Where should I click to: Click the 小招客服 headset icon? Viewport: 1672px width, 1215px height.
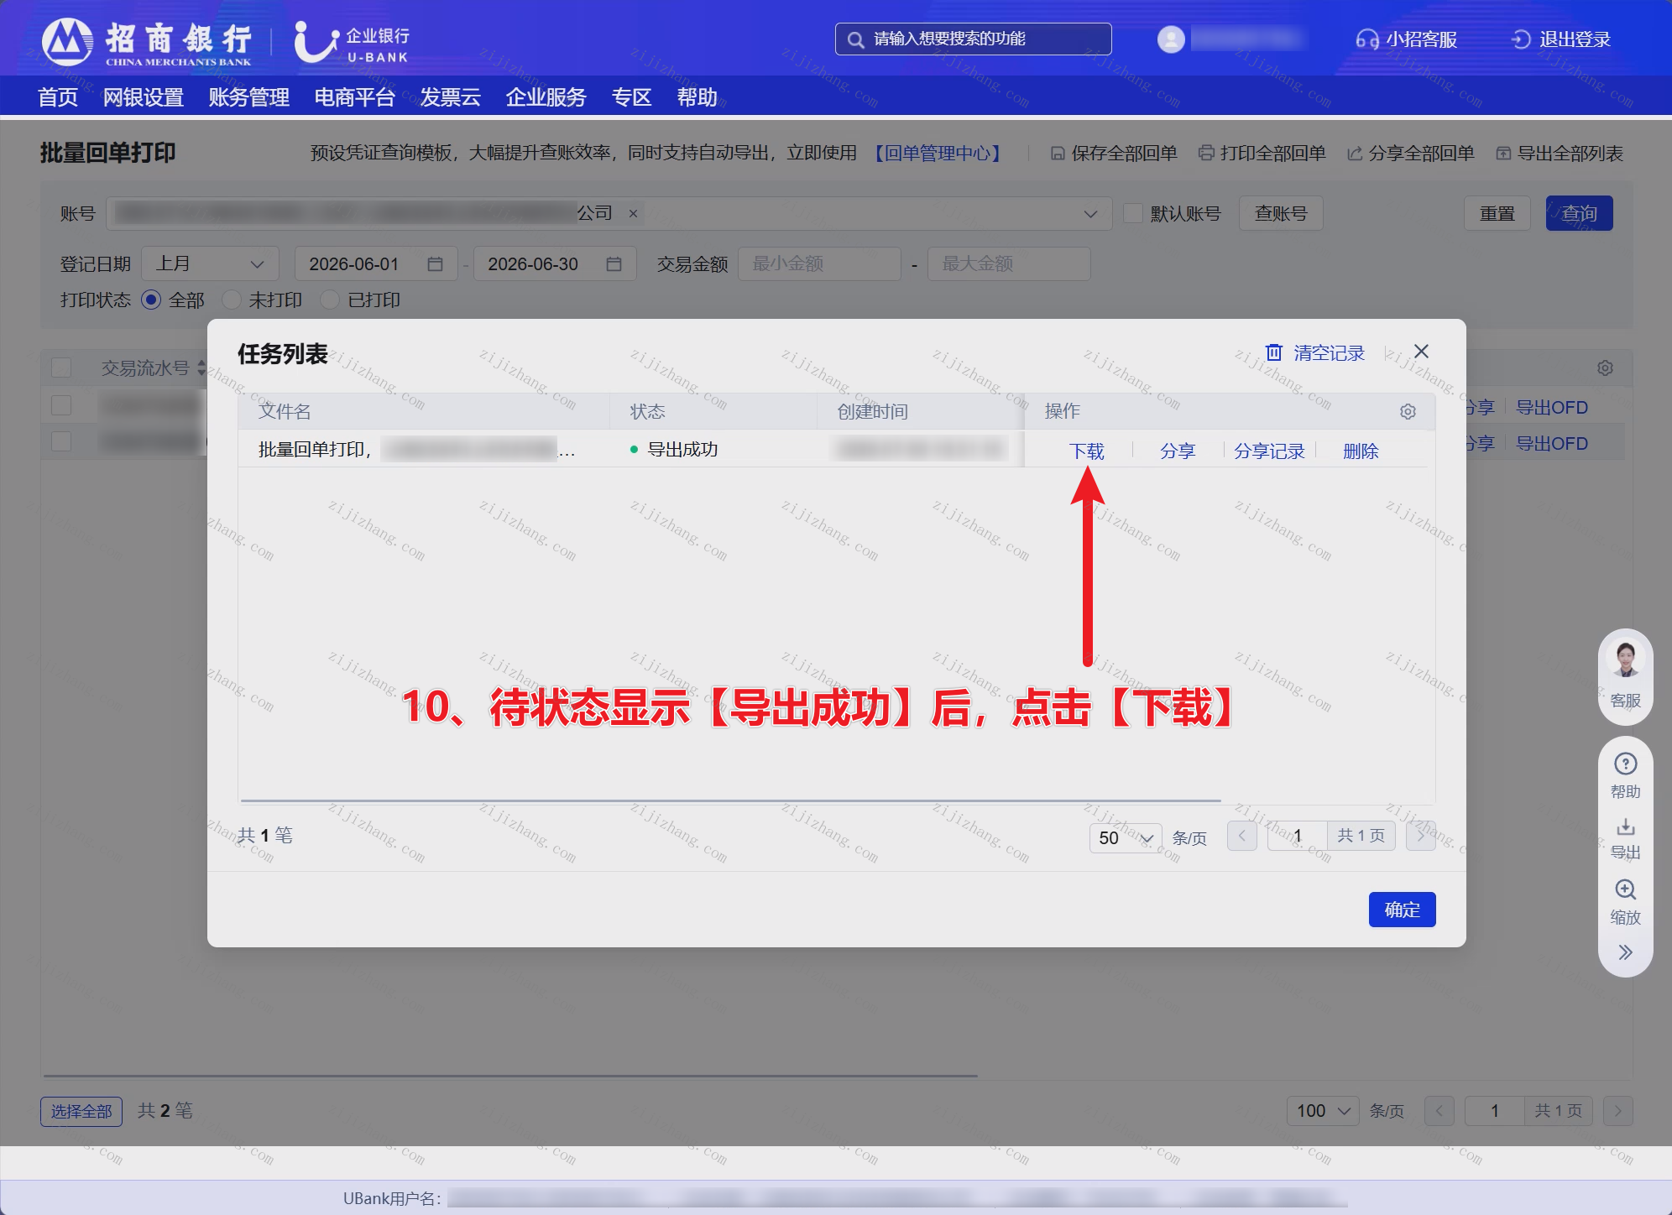1366,39
